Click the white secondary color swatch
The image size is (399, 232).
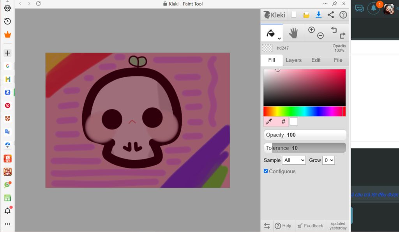[x=294, y=122]
